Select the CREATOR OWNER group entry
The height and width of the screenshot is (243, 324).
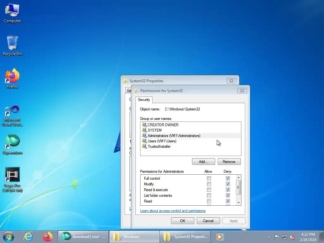pos(190,125)
